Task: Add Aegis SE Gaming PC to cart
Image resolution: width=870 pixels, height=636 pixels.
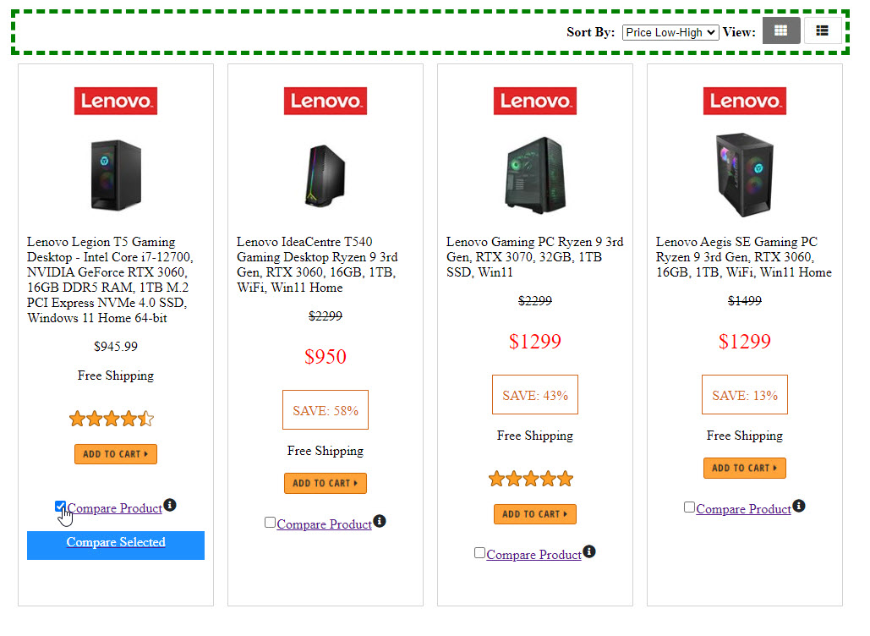Action: pos(745,468)
